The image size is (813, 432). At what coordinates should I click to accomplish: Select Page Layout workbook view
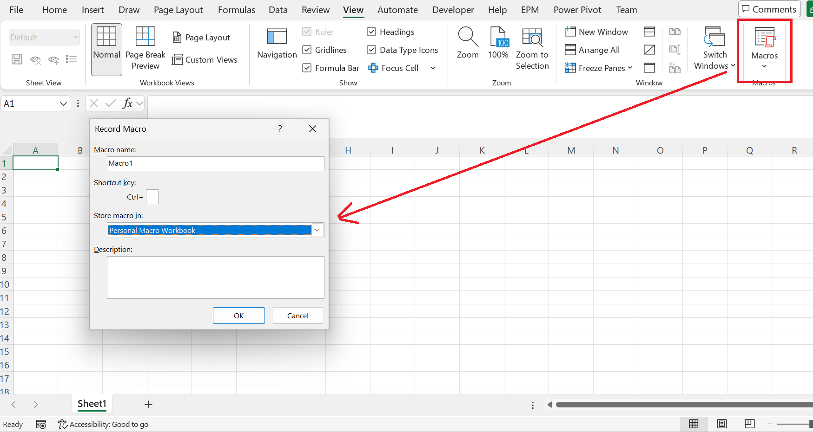coord(201,38)
